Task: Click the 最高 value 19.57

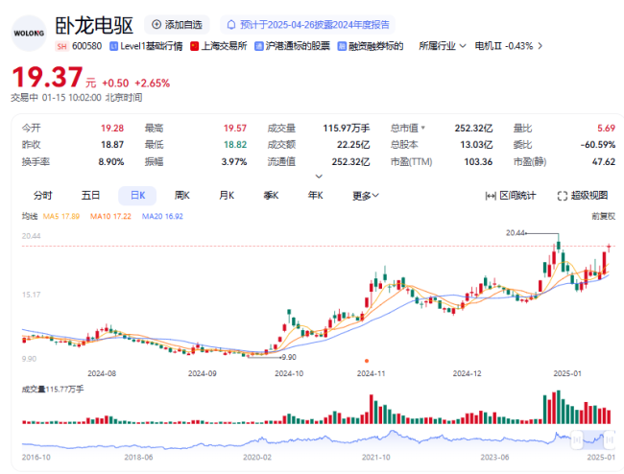Action: point(235,128)
